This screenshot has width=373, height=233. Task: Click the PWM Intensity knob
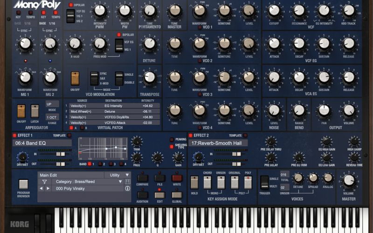point(100,11)
